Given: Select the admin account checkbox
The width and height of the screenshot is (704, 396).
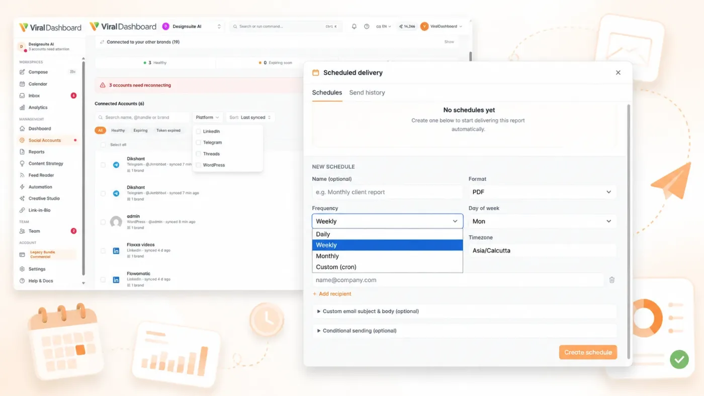Looking at the screenshot, I should 103,222.
